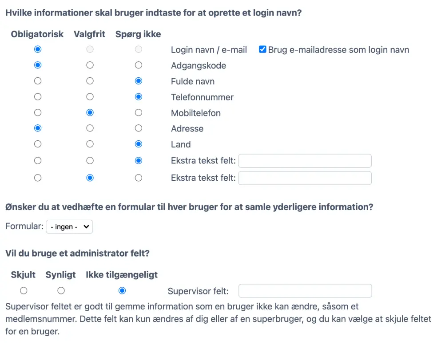Choose "- ingen -" in the Formular selector

(x=69, y=226)
